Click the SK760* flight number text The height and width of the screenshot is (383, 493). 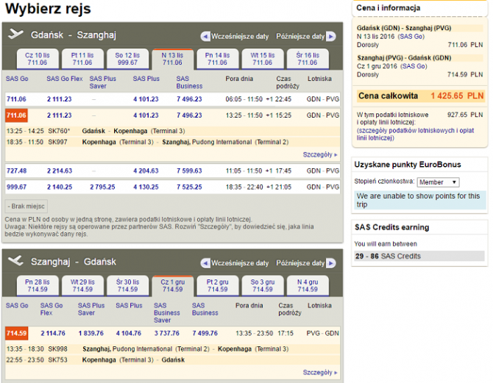point(59,131)
